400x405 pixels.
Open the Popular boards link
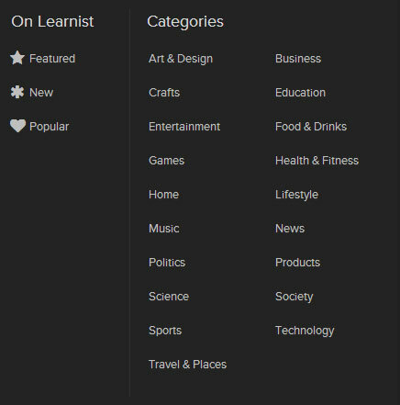(50, 127)
